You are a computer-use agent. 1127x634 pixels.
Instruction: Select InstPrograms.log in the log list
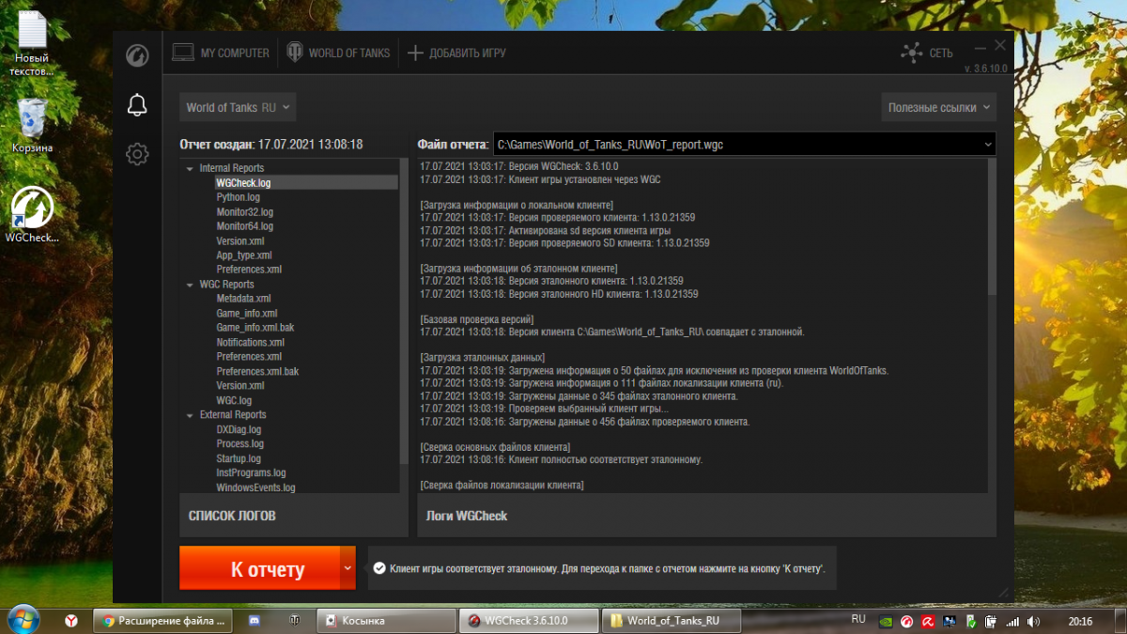pos(251,473)
